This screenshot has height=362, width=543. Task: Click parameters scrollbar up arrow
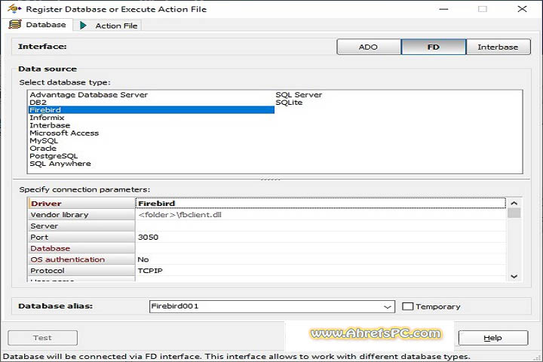[x=514, y=204]
